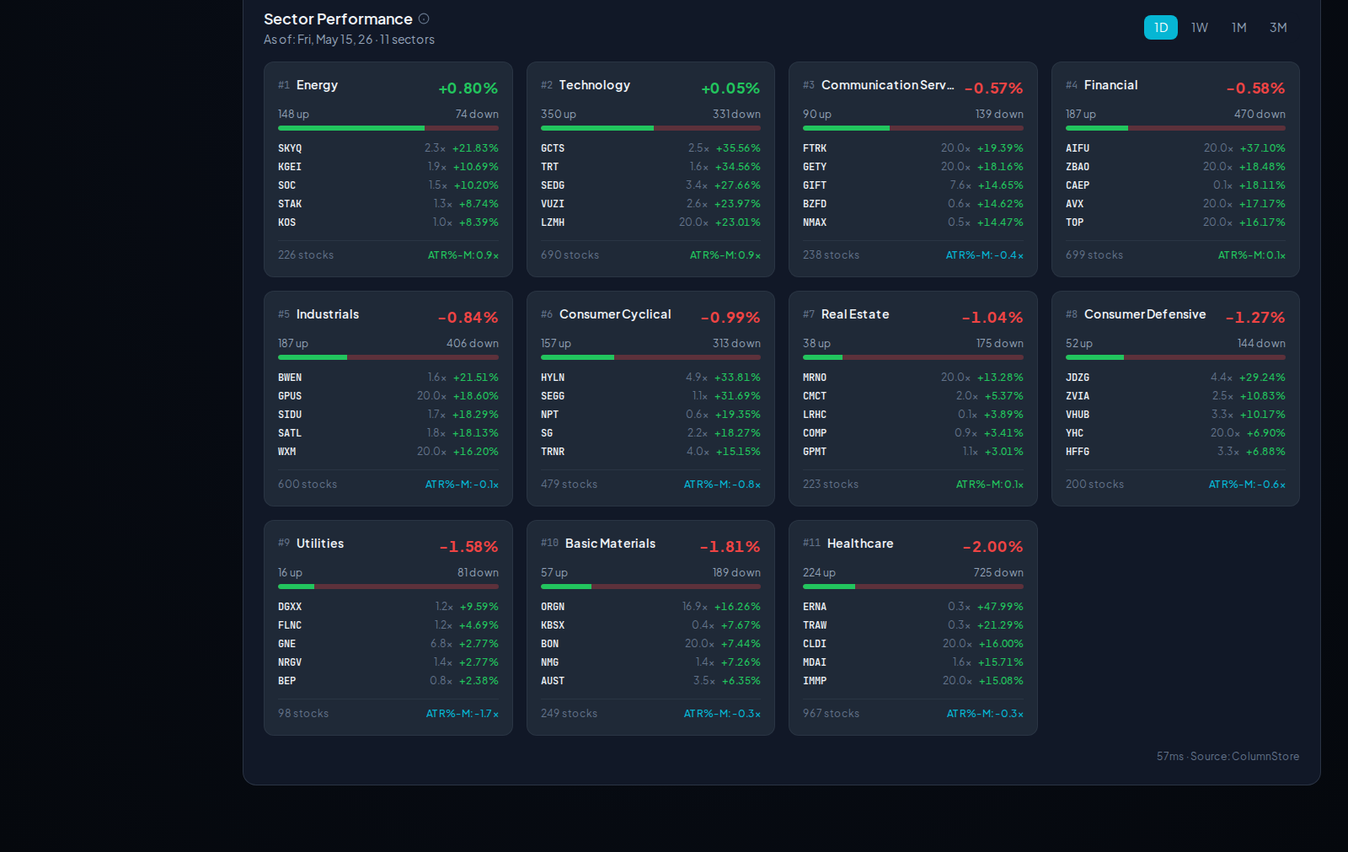Image resolution: width=1348 pixels, height=852 pixels.
Task: Open the Technology sector card title
Action: point(595,85)
